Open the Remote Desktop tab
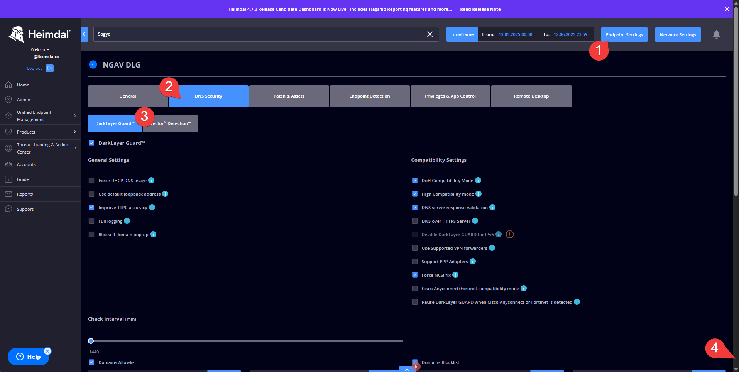Viewport: 739px width, 372px height. point(531,96)
